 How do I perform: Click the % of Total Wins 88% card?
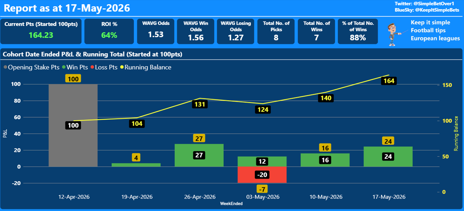[358, 32]
